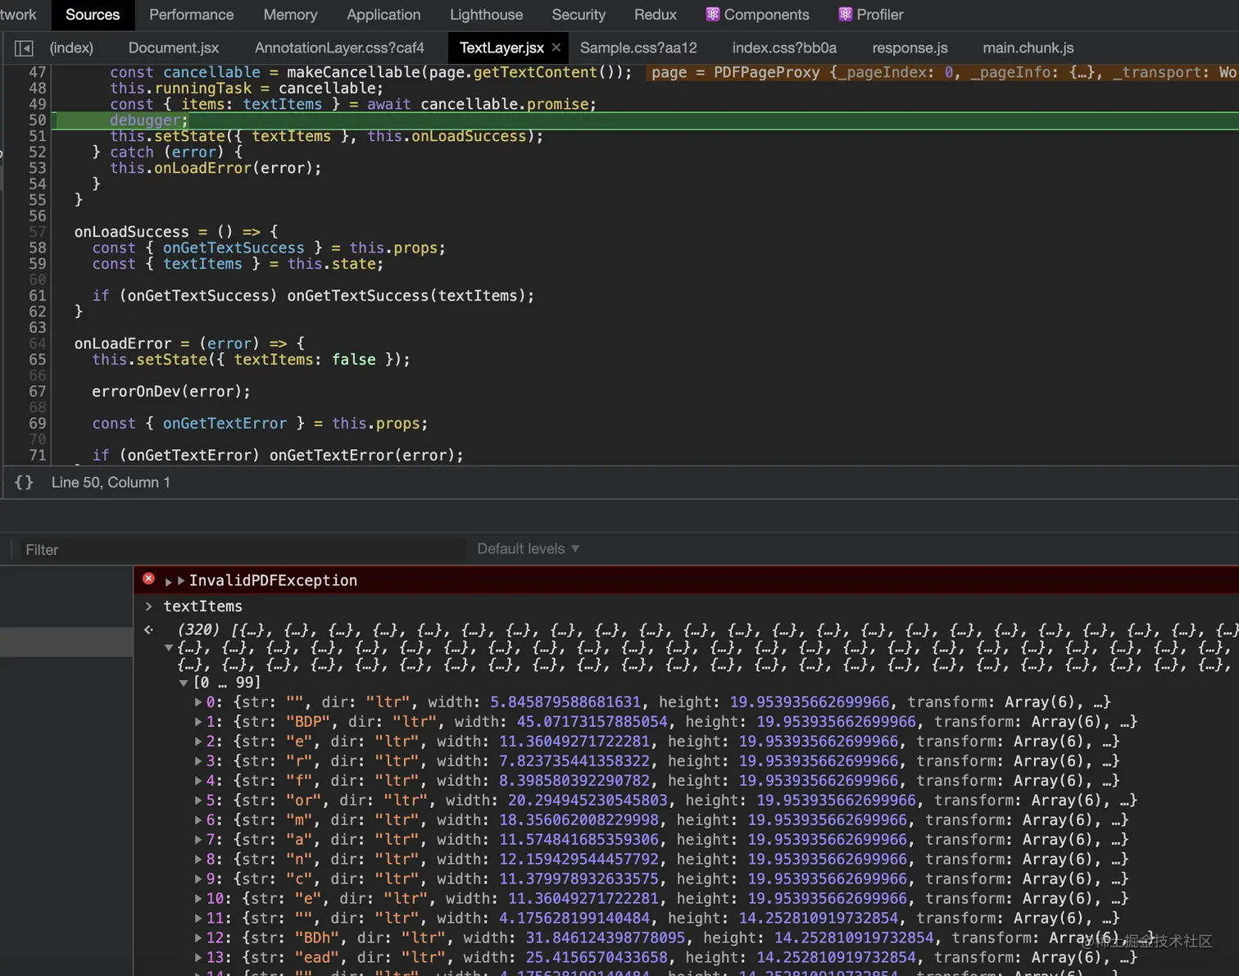Switch to the Performance tab
The image size is (1239, 976).
(x=191, y=15)
